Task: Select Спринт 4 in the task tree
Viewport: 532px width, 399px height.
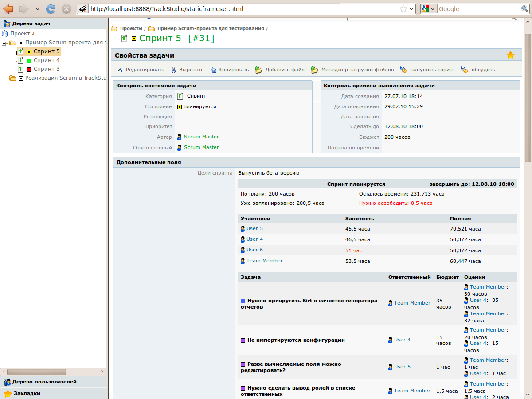Action: point(46,60)
